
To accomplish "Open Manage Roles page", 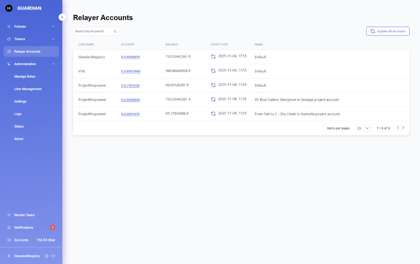I will tap(25, 77).
